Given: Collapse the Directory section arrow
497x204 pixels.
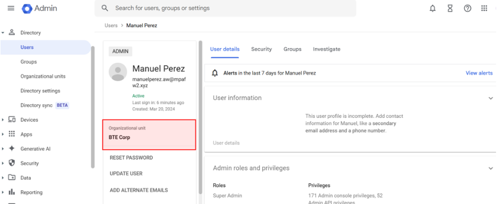Looking at the screenshot, I should 3,33.
